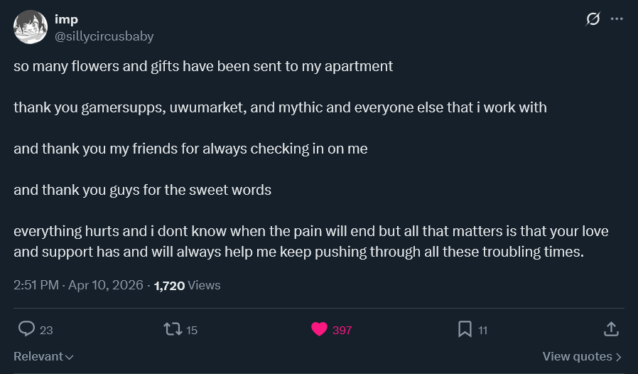Click the repost arrows icon

172,328
